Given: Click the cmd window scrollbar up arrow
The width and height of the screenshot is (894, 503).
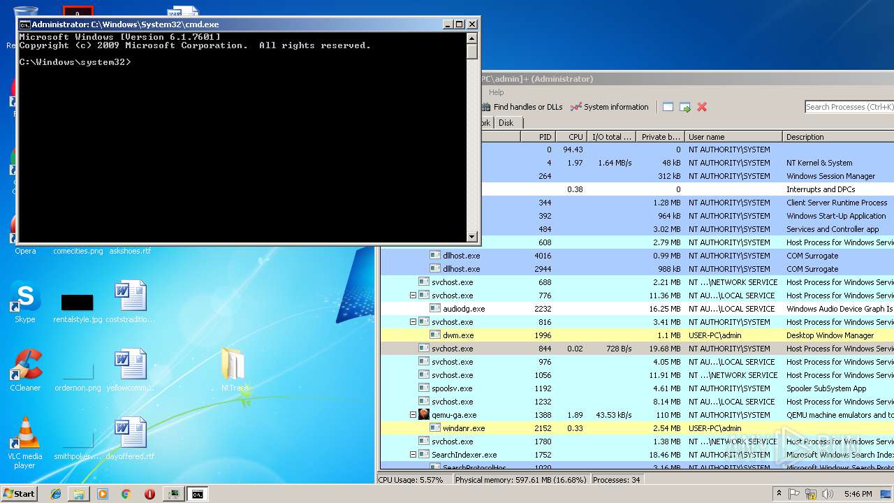Looking at the screenshot, I should [x=472, y=38].
